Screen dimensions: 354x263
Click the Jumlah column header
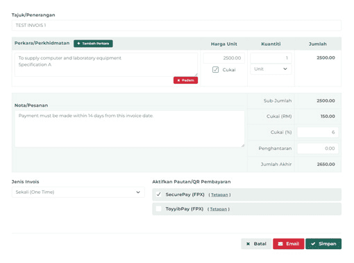click(318, 44)
